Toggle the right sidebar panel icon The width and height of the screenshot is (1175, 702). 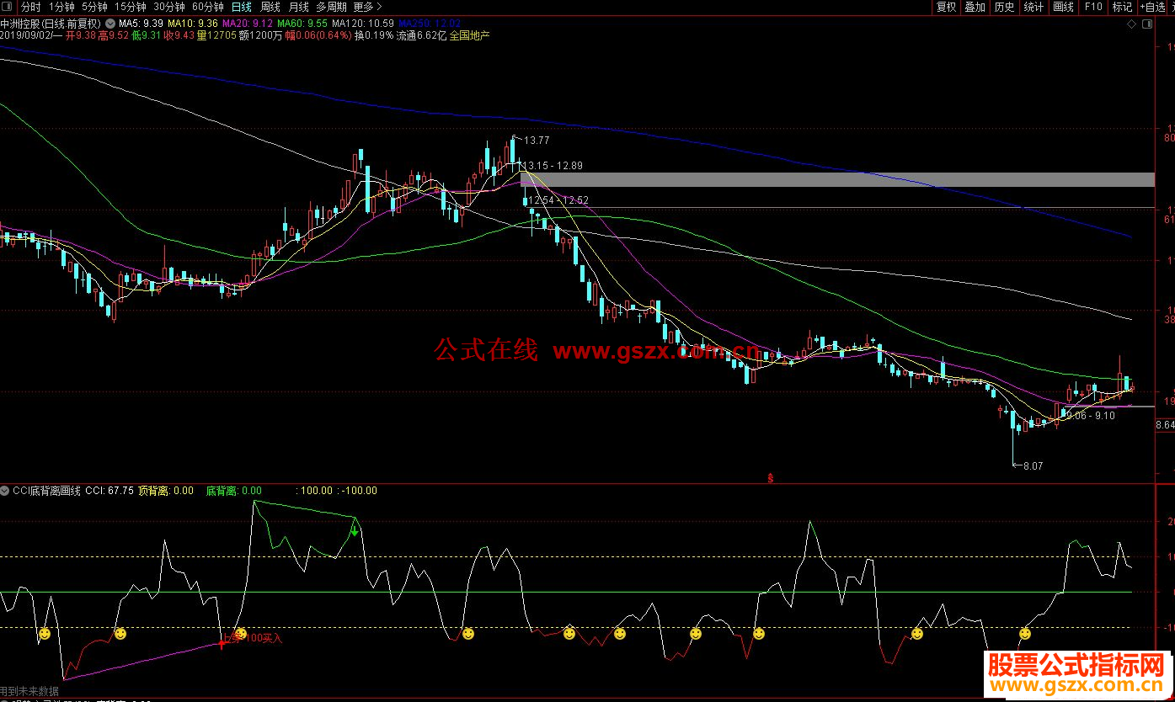tap(1146, 24)
